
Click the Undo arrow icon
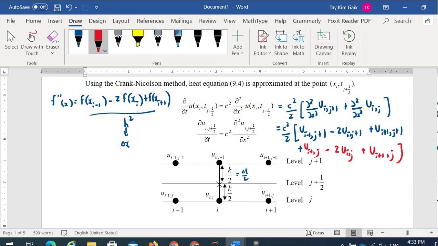(x=69, y=7)
